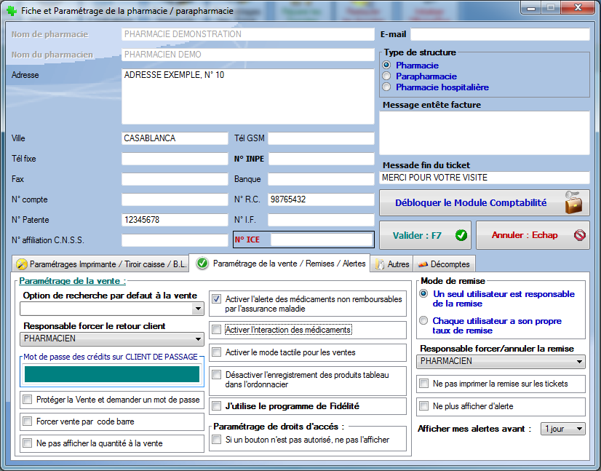Click the green checkmark icon beside Valider
Image resolution: width=601 pixels, height=471 pixels.
click(x=460, y=235)
